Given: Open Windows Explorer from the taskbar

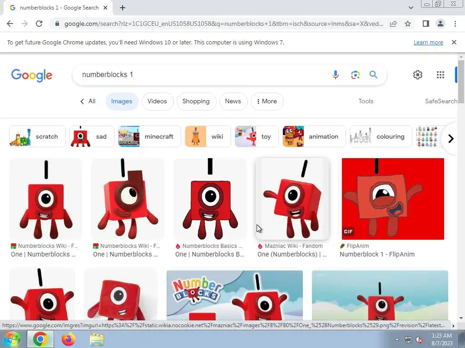Looking at the screenshot, I should click(x=97, y=340).
